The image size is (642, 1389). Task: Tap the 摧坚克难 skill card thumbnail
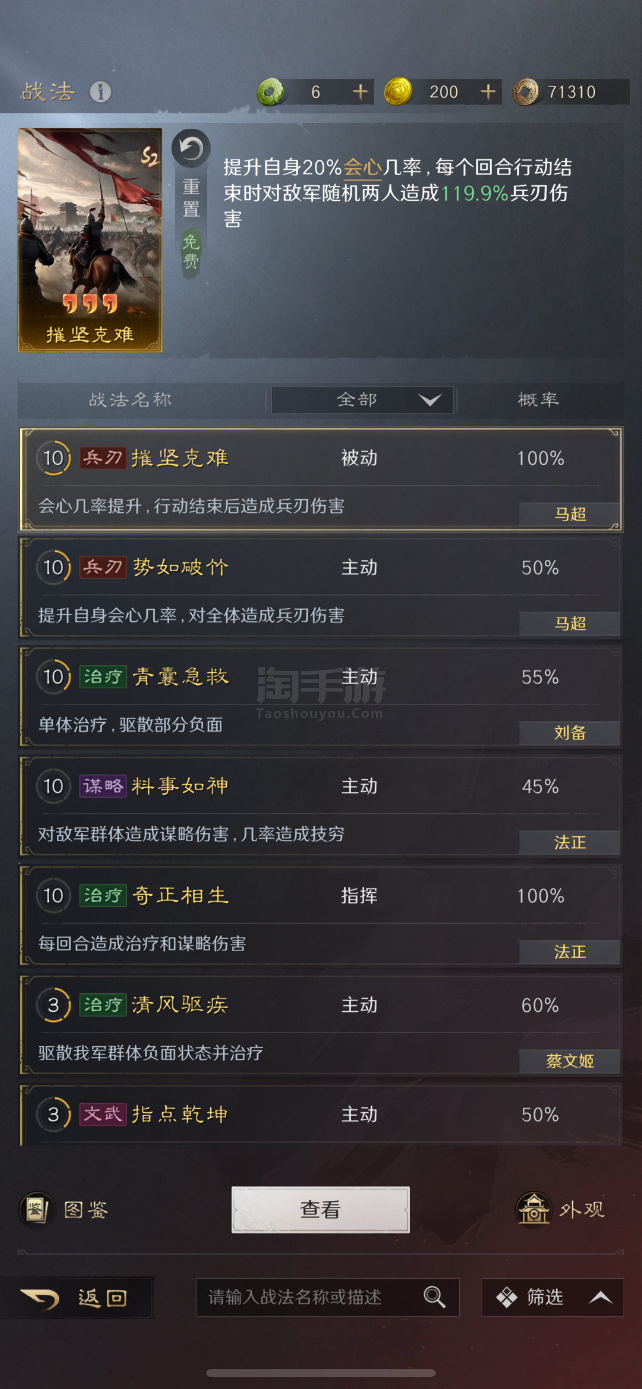[x=90, y=240]
